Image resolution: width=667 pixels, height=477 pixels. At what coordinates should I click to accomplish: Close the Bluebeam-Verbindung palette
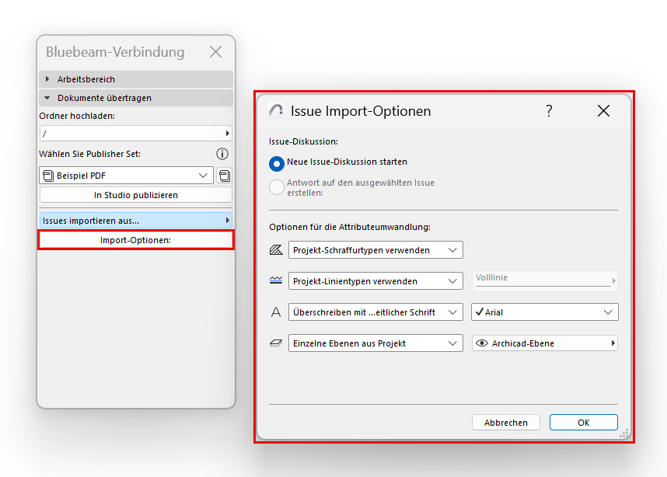216,52
